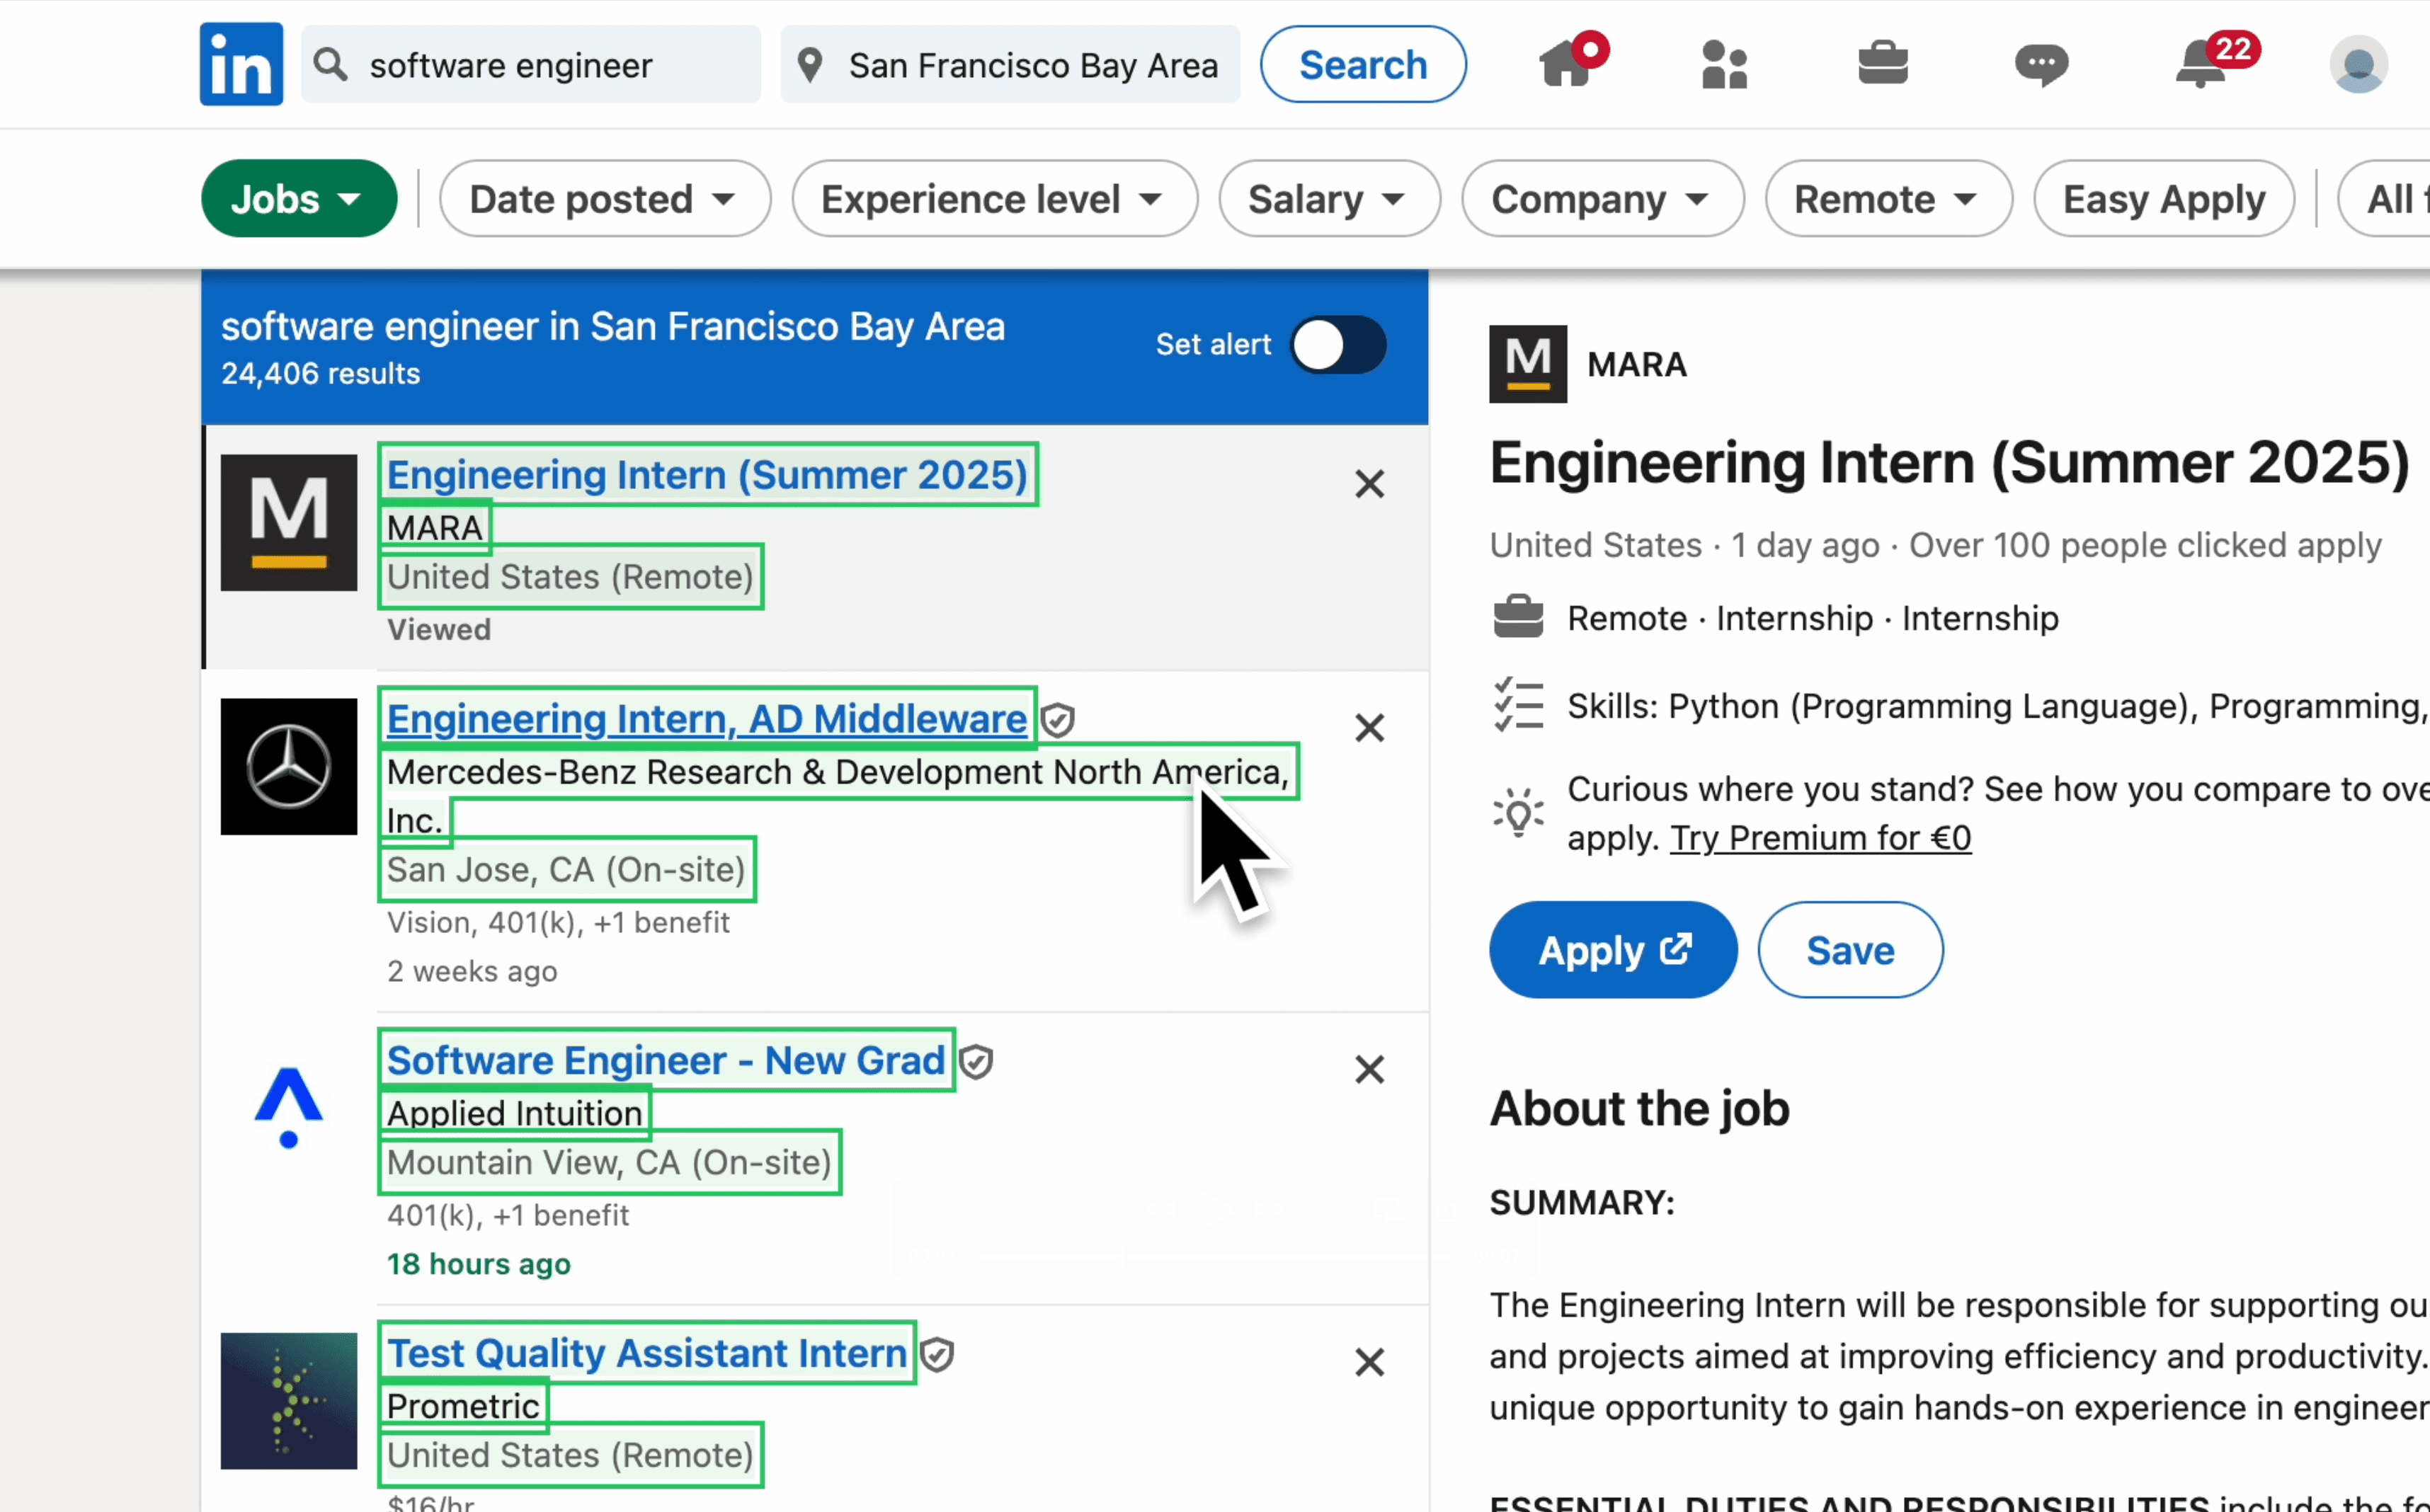Viewport: 2430px width, 1512px height.
Task: Click the location pin icon
Action: pyautogui.click(x=810, y=65)
